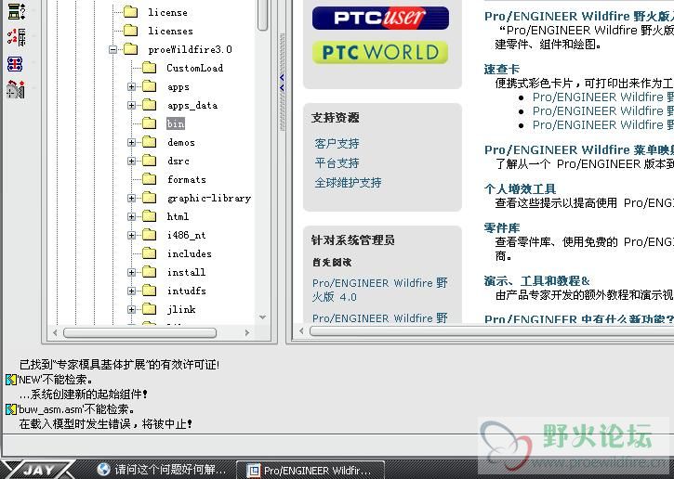The width and height of the screenshot is (674, 479).
Task: Click the globe icon on the taskbar browser button
Action: pyautogui.click(x=103, y=469)
